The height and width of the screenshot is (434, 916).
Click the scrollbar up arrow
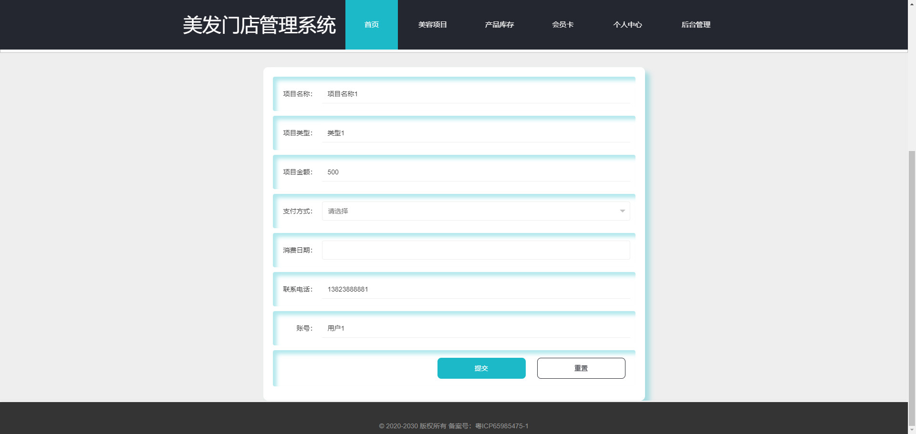pyautogui.click(x=912, y=4)
